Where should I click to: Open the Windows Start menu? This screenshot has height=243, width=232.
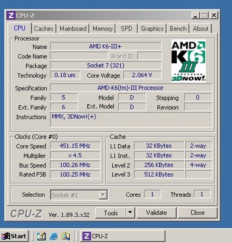pos(14,236)
